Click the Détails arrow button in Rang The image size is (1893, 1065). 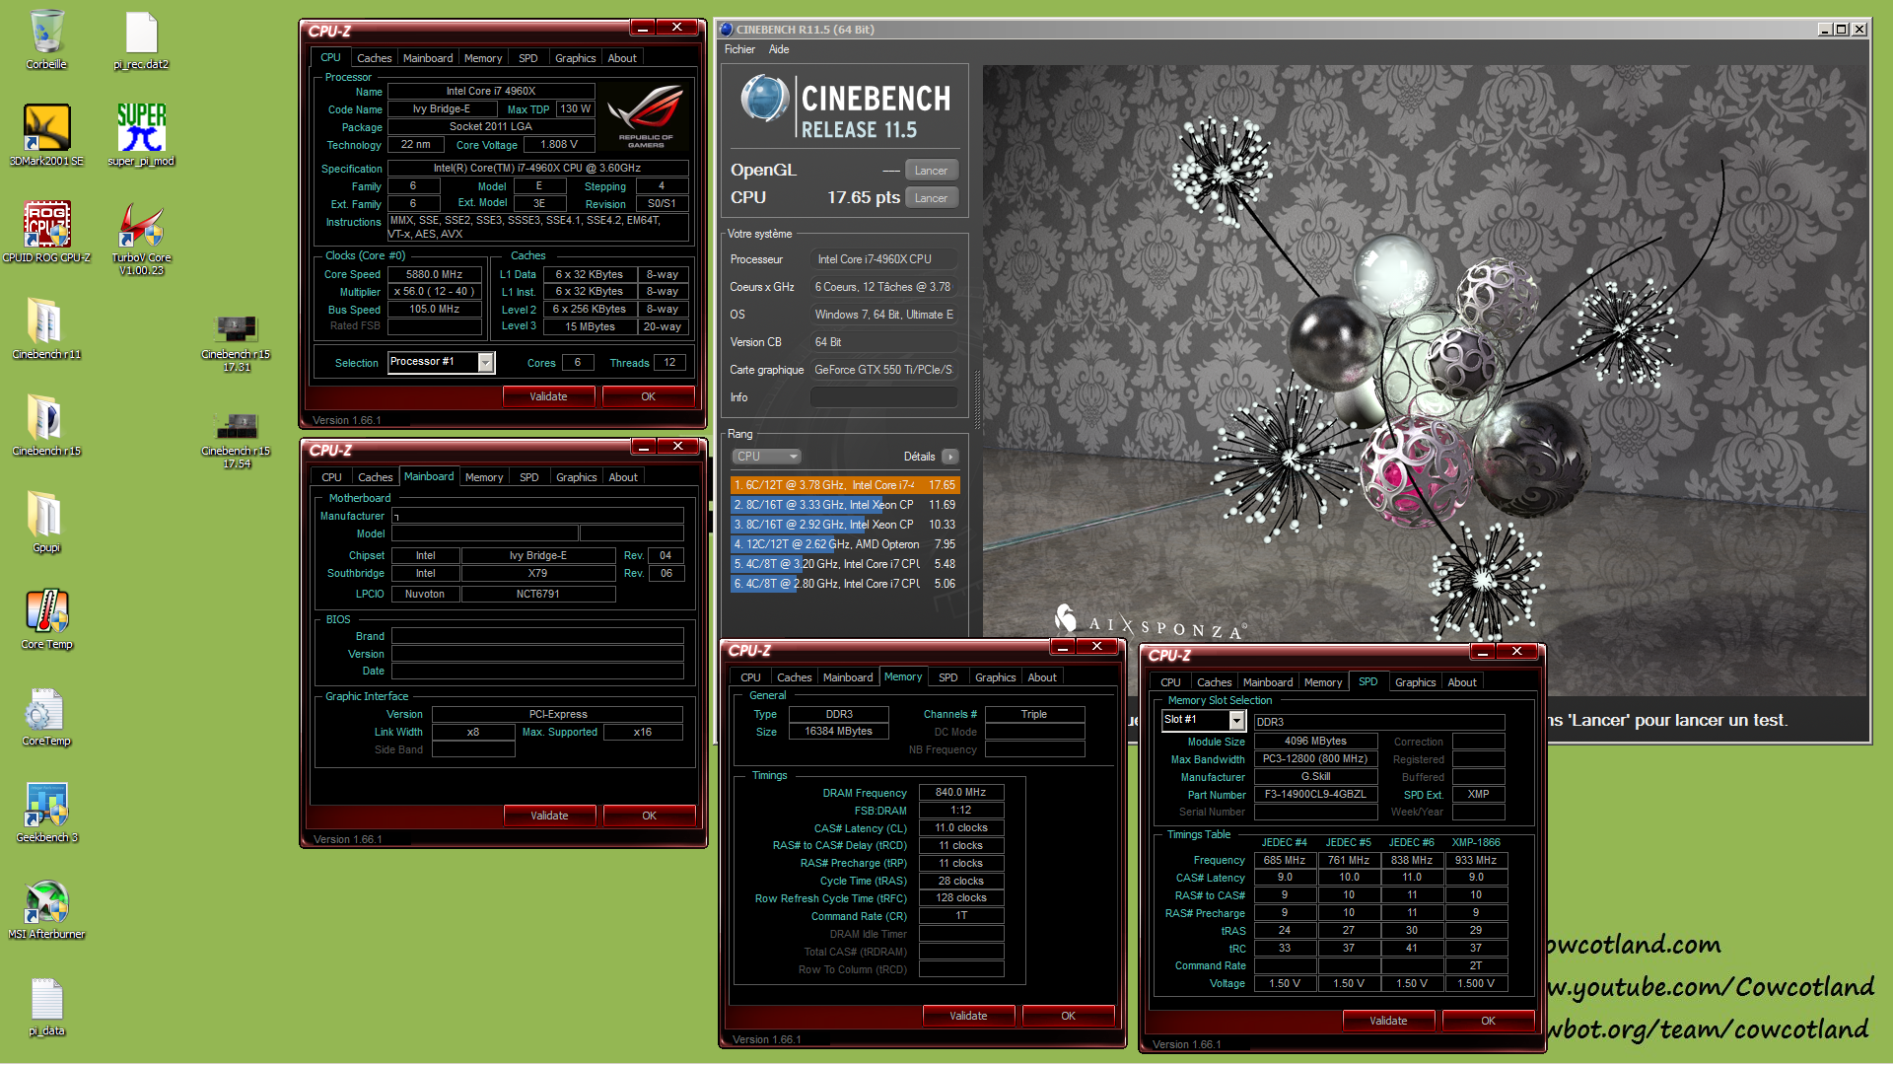(949, 457)
